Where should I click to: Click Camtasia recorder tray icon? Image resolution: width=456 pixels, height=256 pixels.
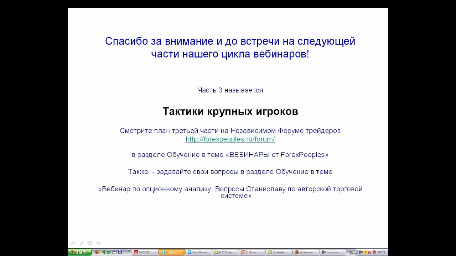361,252
